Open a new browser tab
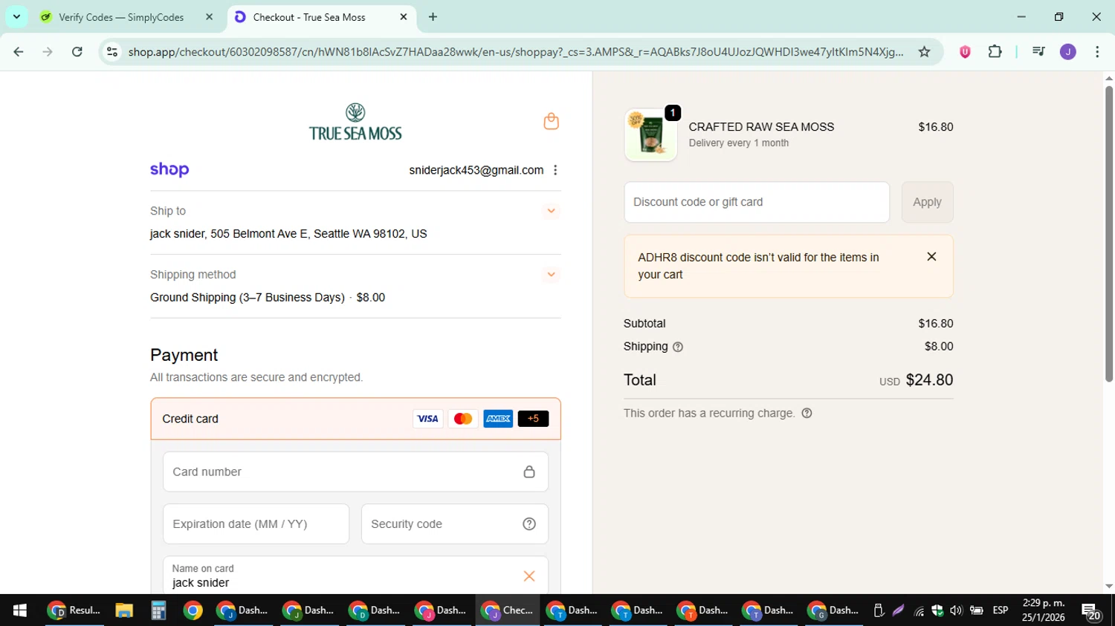 [433, 16]
